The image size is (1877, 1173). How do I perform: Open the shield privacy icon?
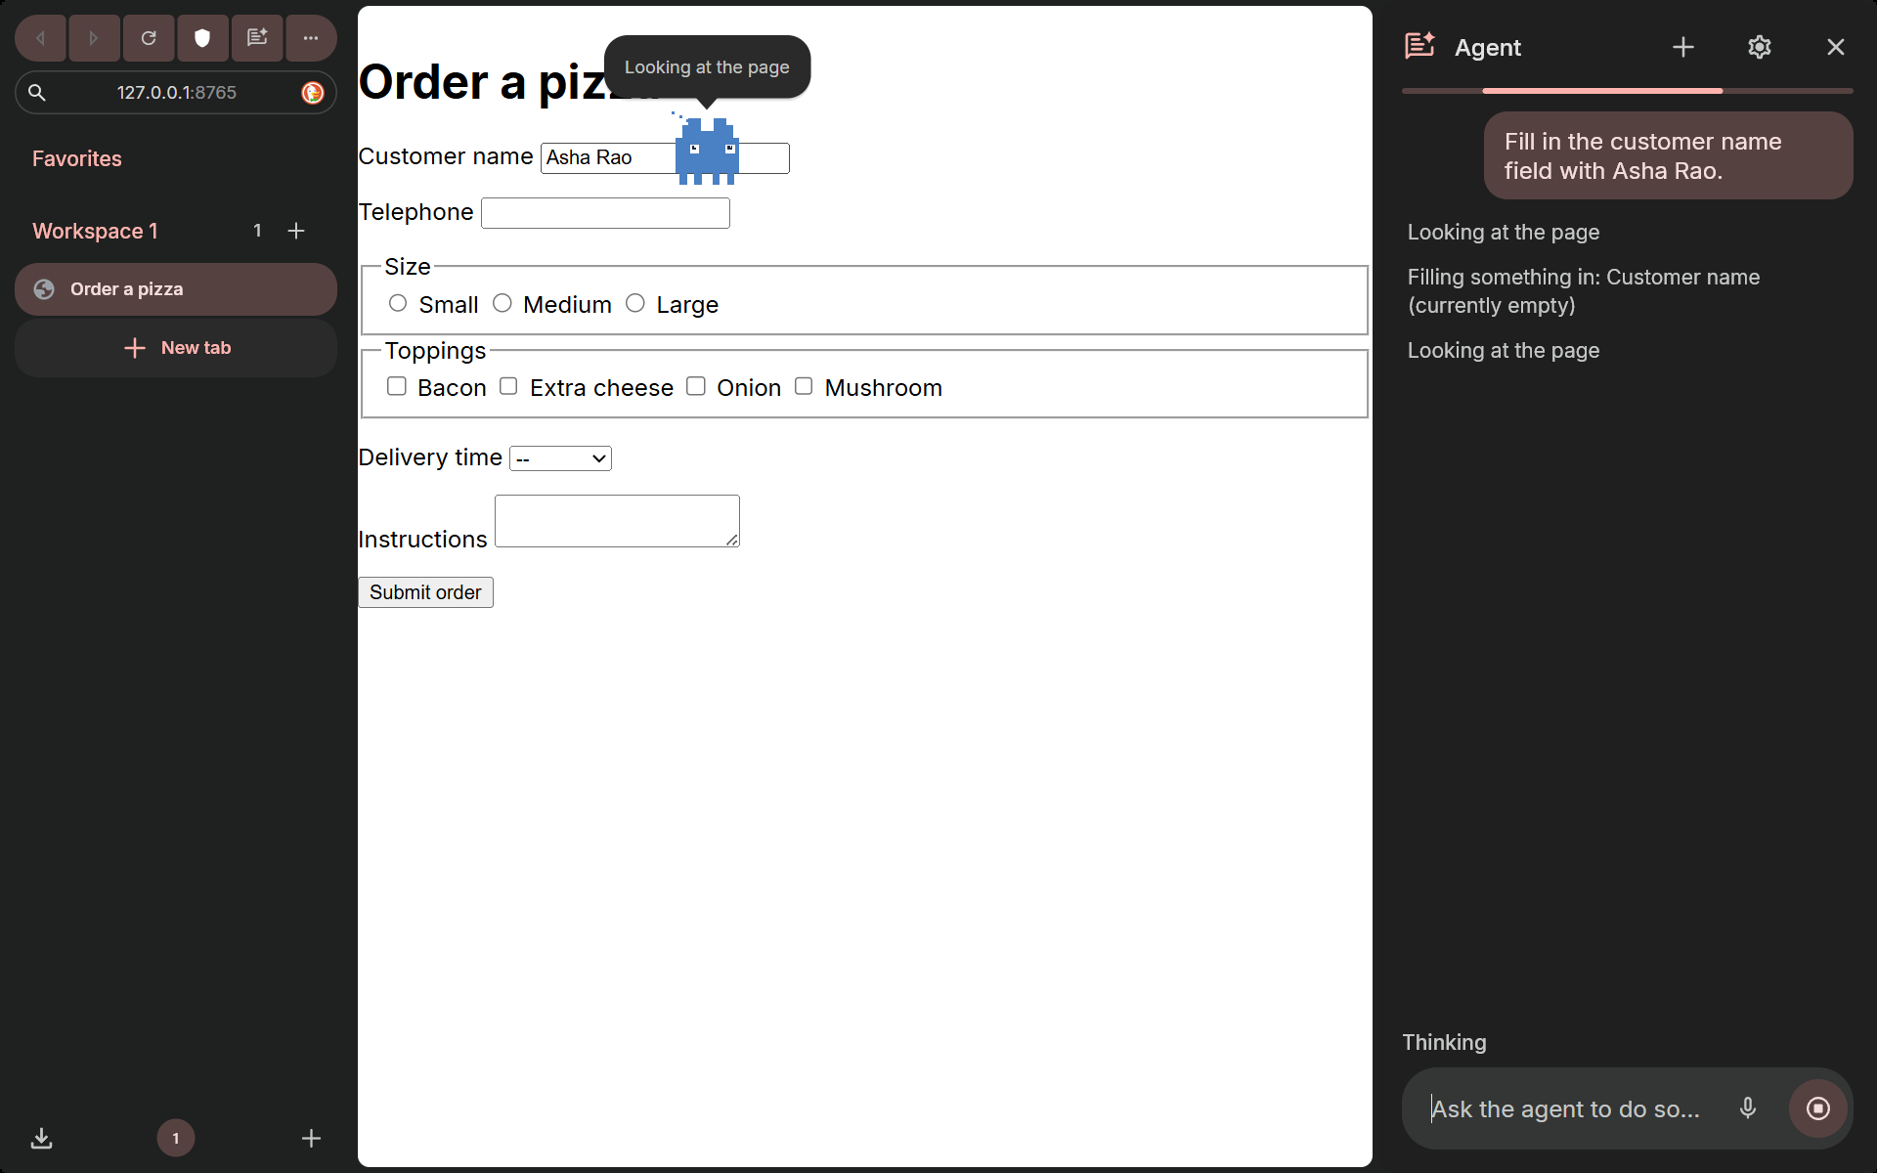click(202, 38)
